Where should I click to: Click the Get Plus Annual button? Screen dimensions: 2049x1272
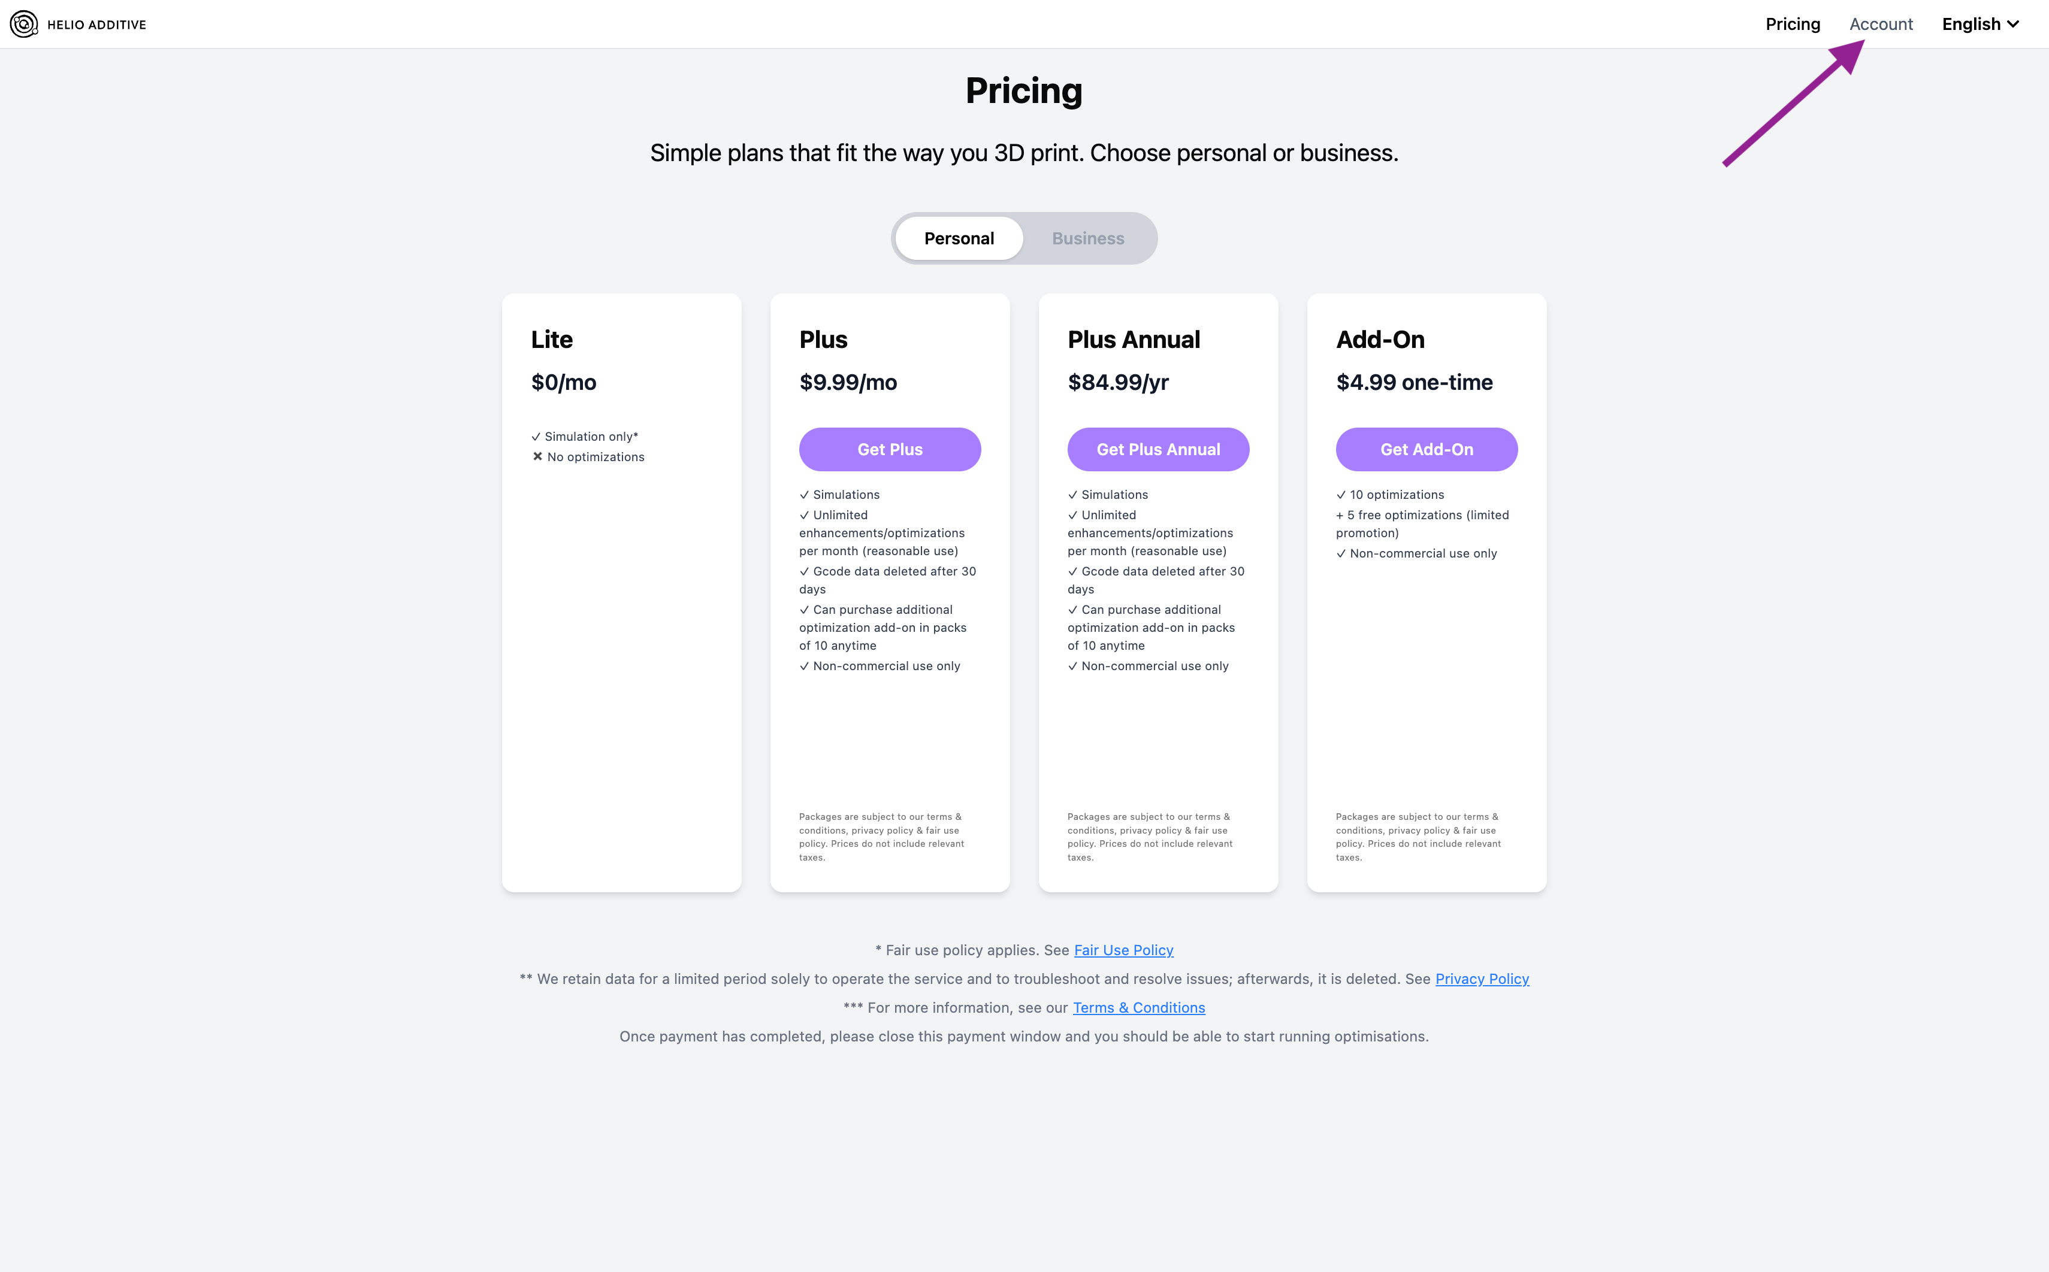pos(1158,449)
